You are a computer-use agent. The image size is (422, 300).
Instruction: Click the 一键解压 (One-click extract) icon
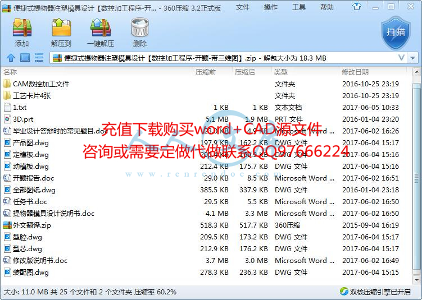pos(101,27)
